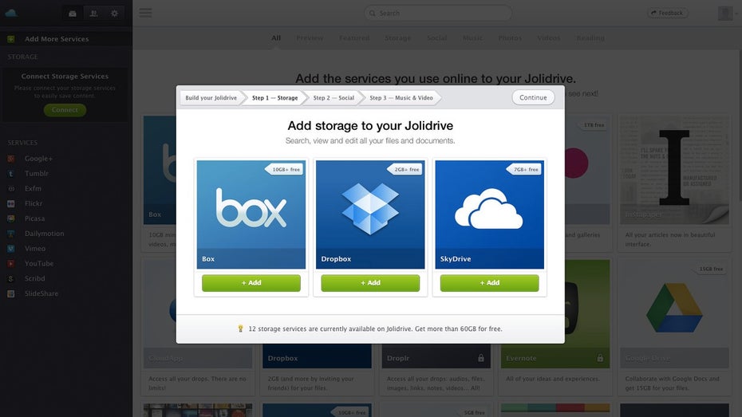Viewport: 742px width, 417px height.
Task: Switch to the Storage category tab
Action: tap(398, 37)
